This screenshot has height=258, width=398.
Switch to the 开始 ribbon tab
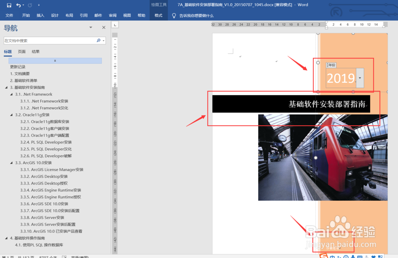point(26,16)
